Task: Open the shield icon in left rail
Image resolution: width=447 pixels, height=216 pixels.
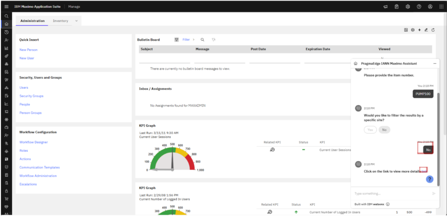Action: point(6,167)
